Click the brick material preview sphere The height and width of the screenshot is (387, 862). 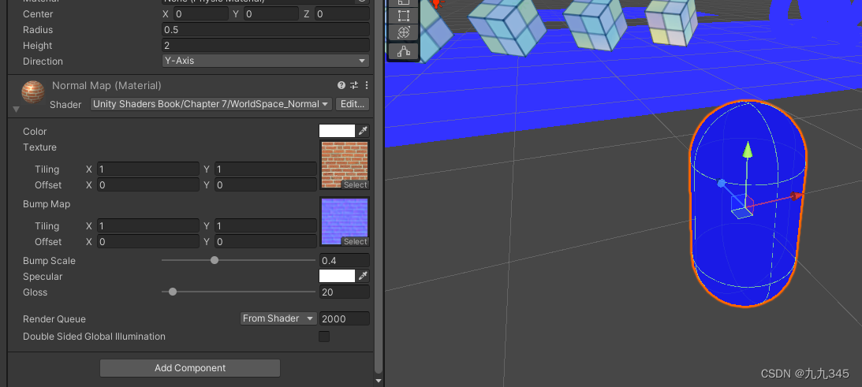point(33,91)
